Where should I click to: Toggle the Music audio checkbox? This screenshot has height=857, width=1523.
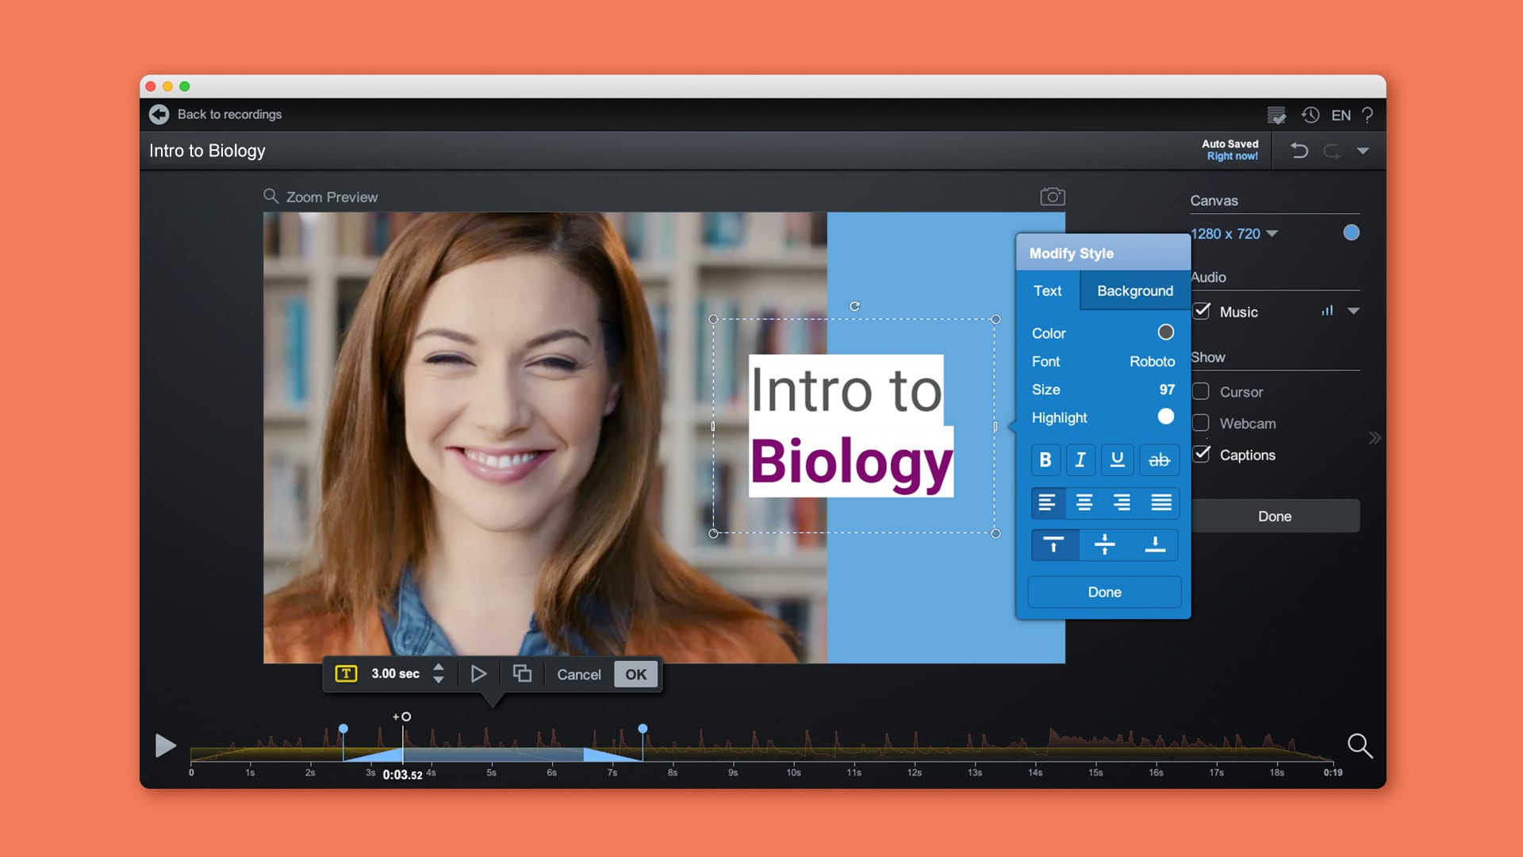(1202, 311)
